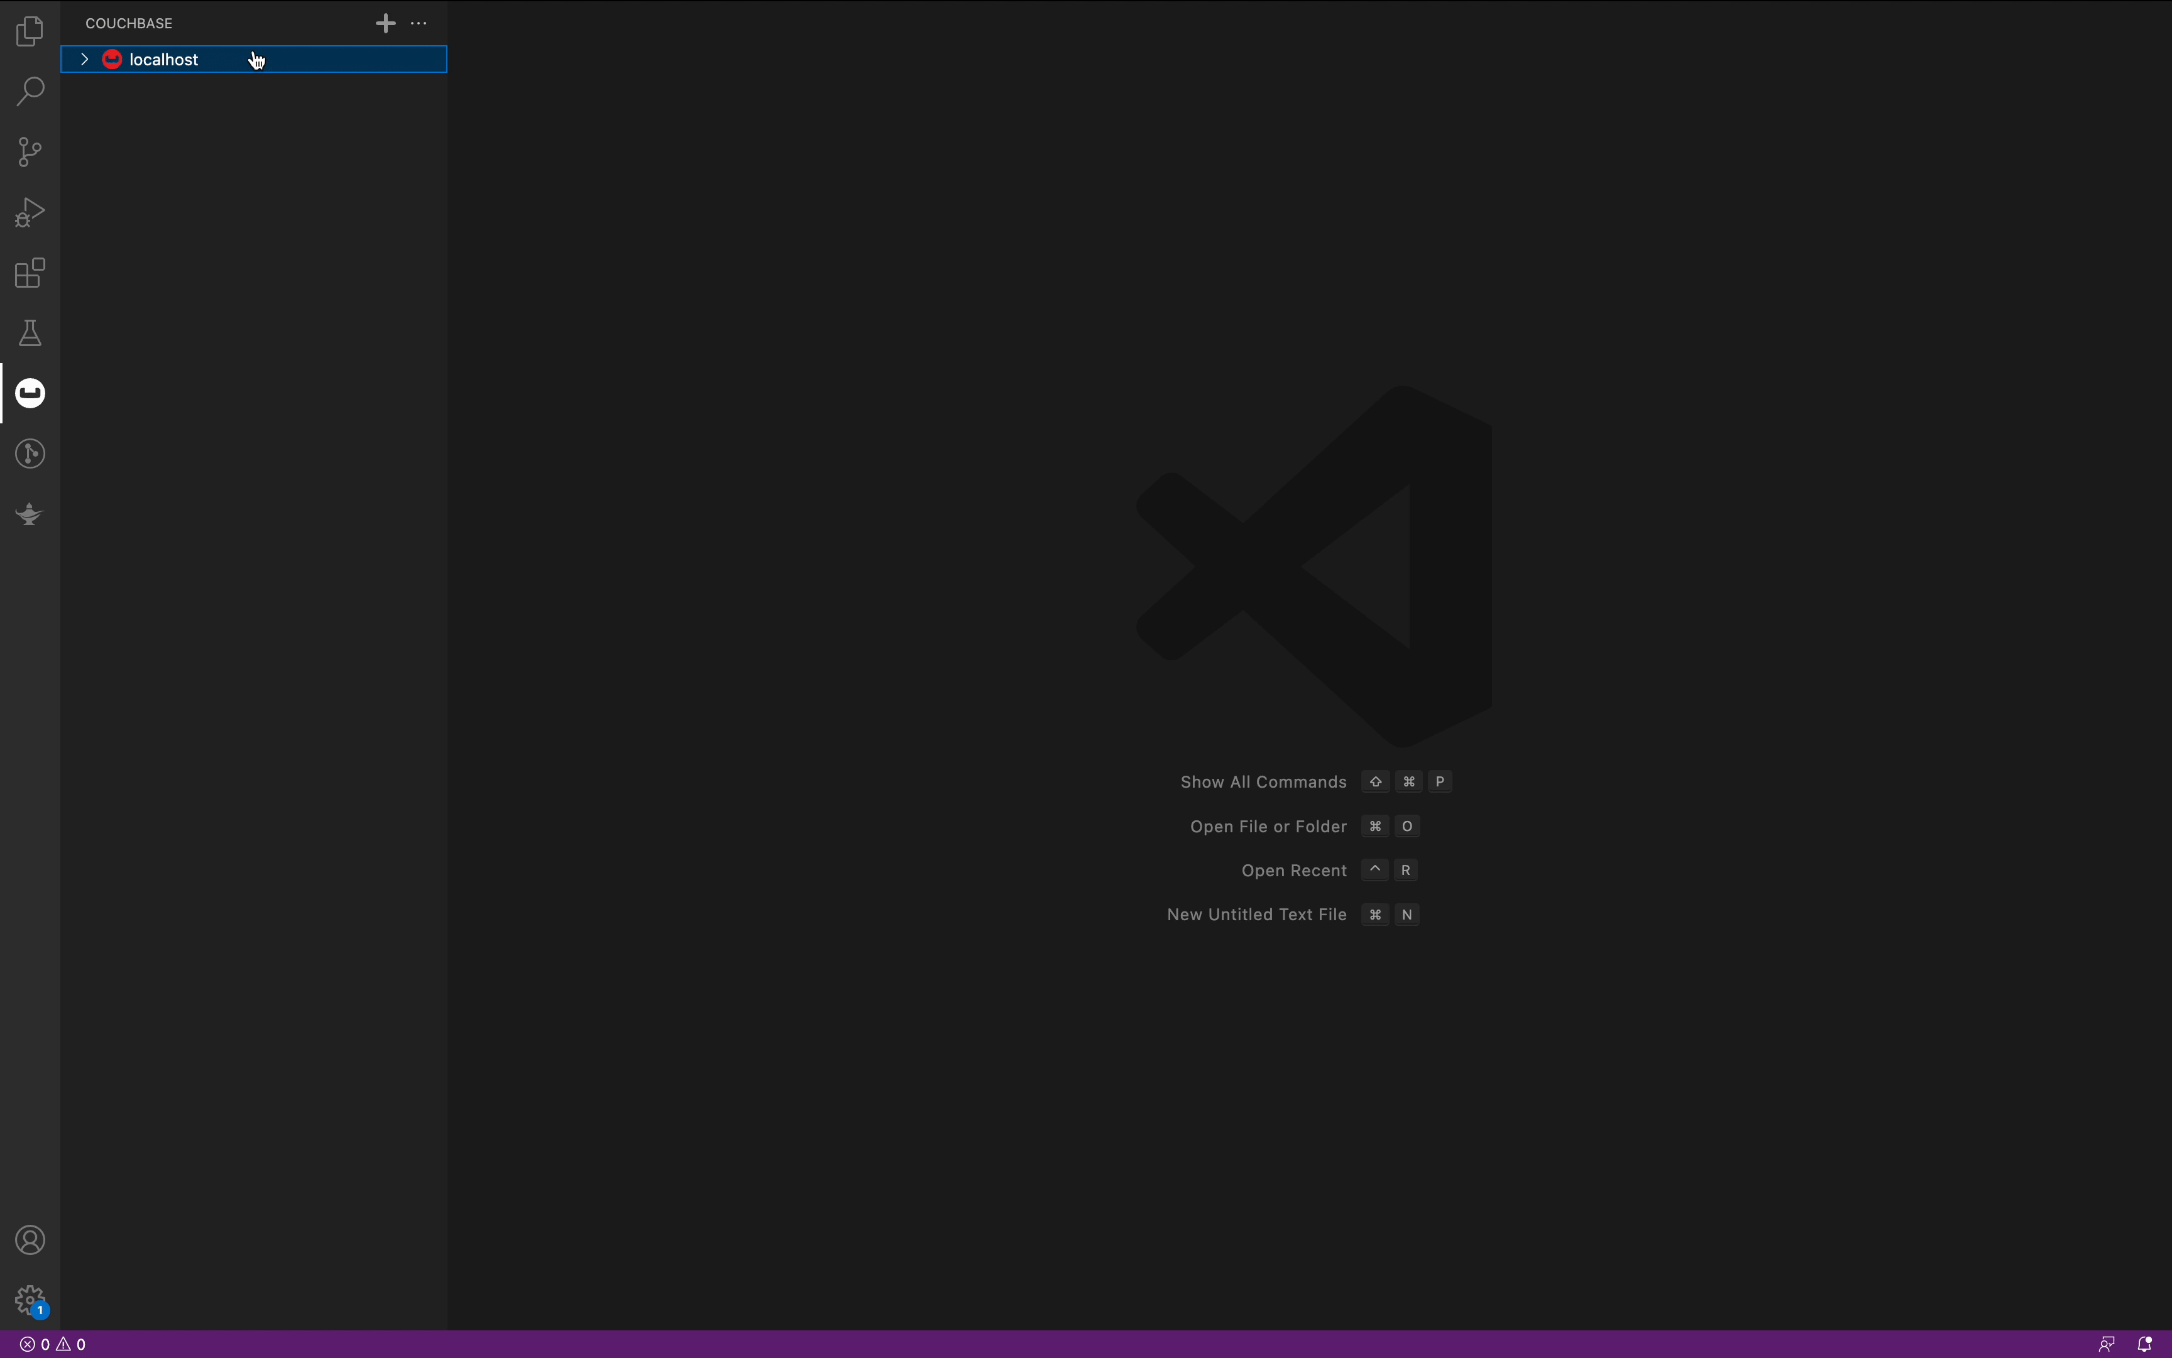The width and height of the screenshot is (2172, 1358).
Task: Expand the localhost connection chevron
Action: [x=84, y=59]
